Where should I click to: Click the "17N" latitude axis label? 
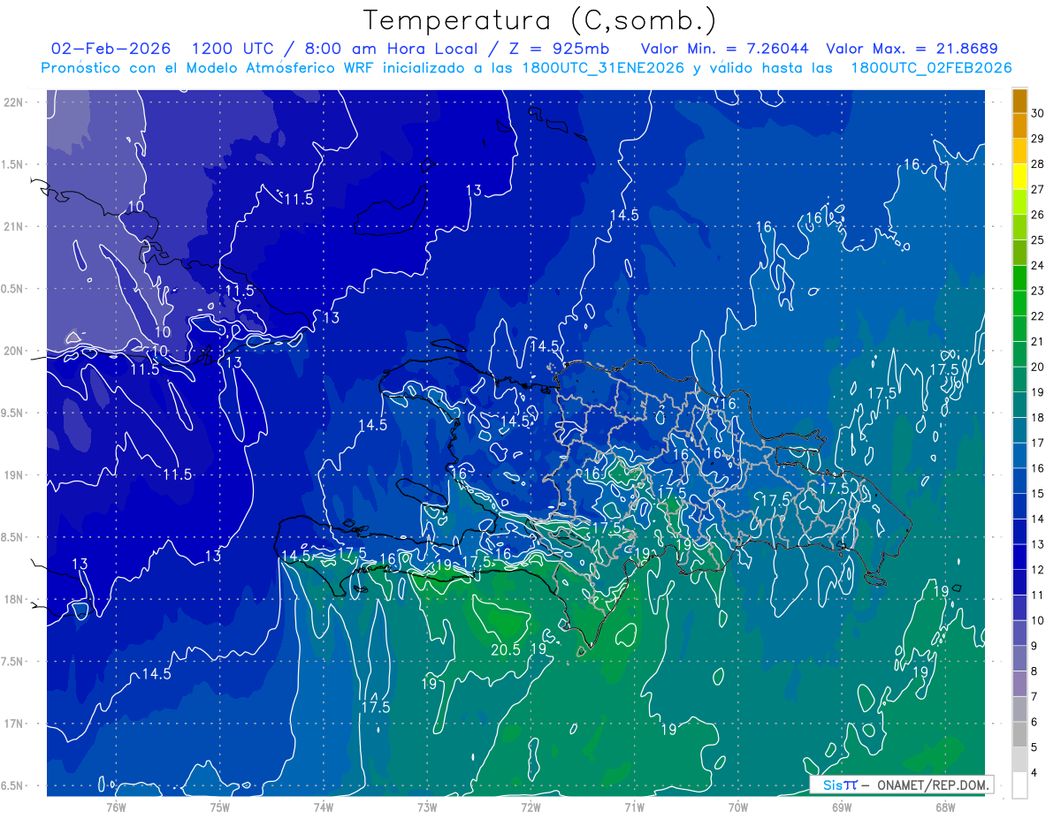(x=14, y=724)
